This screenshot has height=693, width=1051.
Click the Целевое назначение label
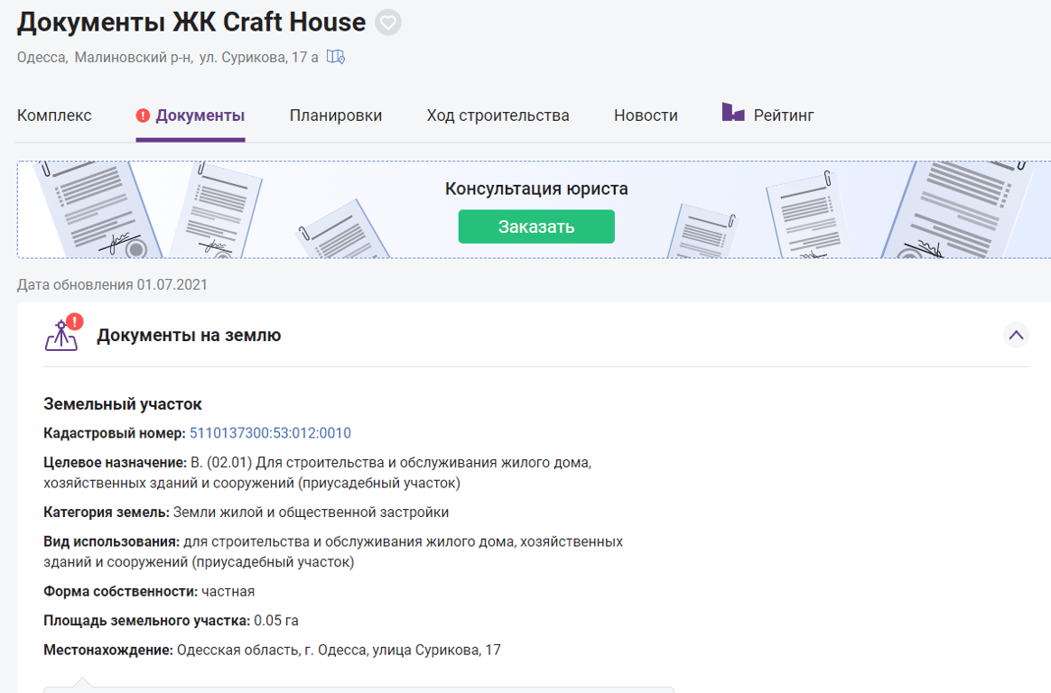(116, 463)
